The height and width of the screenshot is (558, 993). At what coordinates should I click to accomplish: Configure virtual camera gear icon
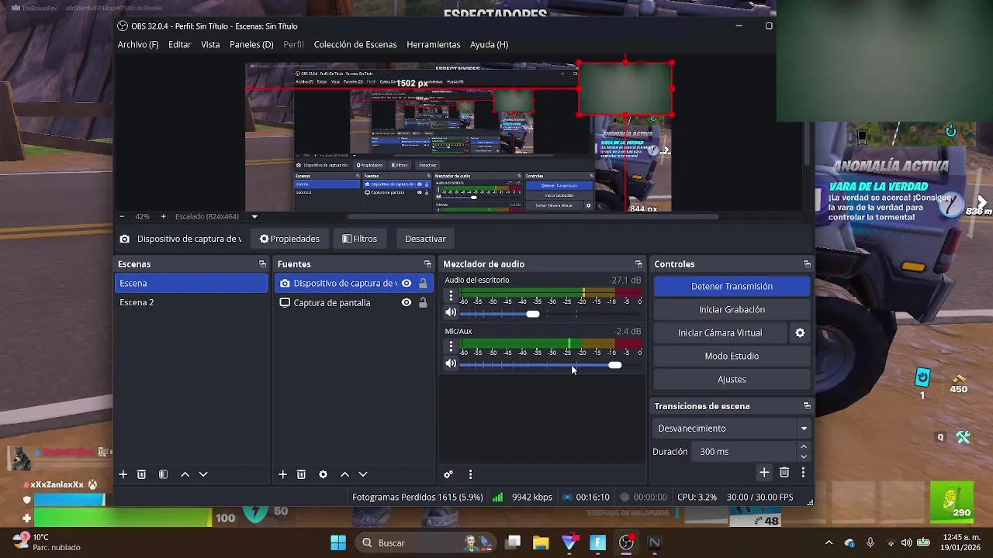800,332
